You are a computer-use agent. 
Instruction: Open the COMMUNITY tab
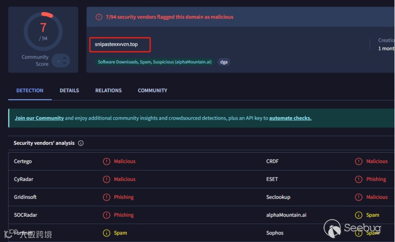coord(152,90)
